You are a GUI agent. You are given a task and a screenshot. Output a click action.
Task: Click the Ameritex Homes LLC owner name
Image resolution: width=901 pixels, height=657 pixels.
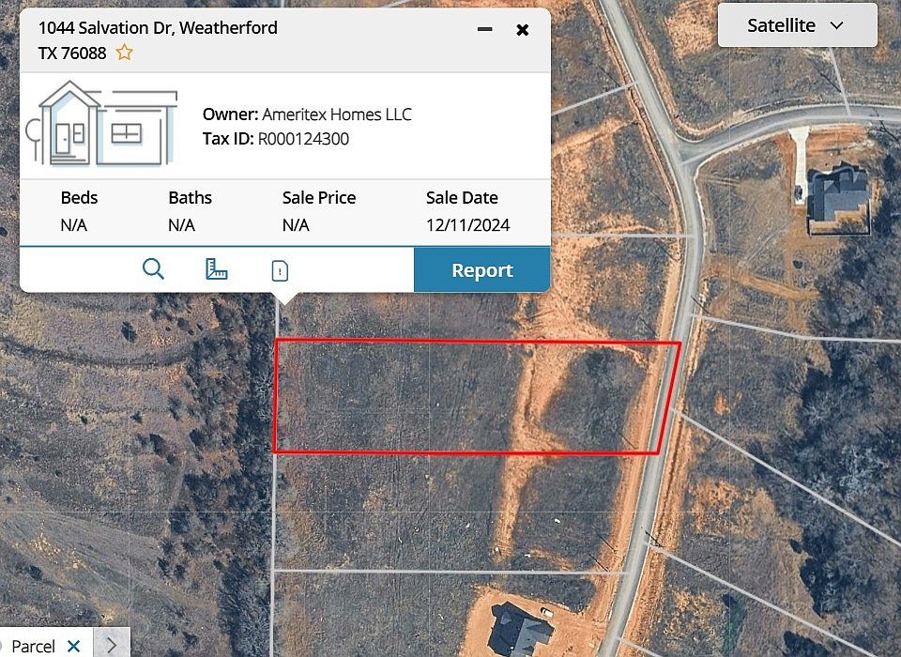point(337,115)
